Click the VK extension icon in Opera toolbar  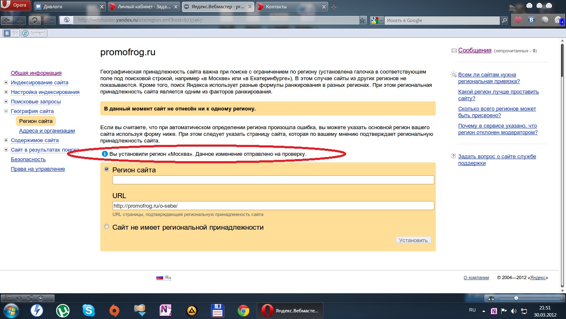tap(531, 20)
